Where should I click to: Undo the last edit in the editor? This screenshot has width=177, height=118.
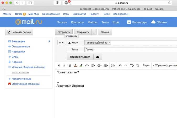[x=120, y=65]
